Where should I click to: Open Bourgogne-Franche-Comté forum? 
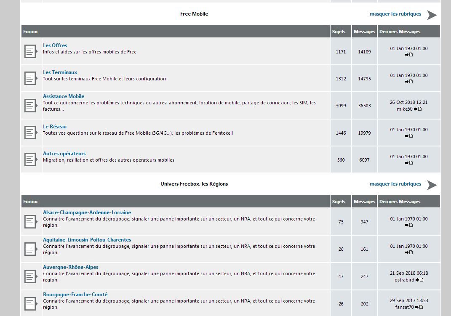pyautogui.click(x=75, y=295)
